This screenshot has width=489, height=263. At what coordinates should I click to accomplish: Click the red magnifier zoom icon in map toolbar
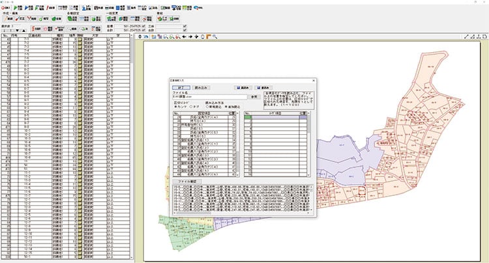178,36
